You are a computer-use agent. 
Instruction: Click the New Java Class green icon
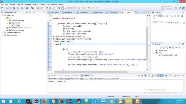coord(41,8)
